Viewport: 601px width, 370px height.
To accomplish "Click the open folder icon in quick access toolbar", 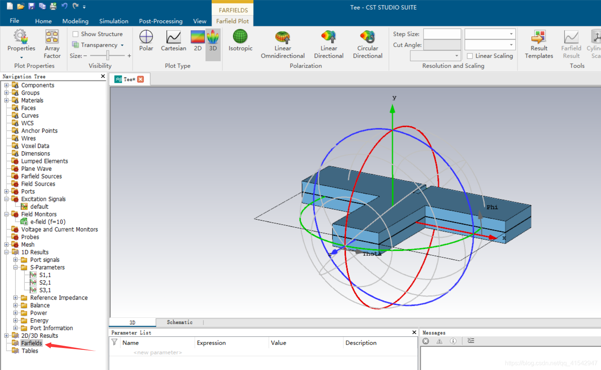I will pyautogui.click(x=21, y=6).
